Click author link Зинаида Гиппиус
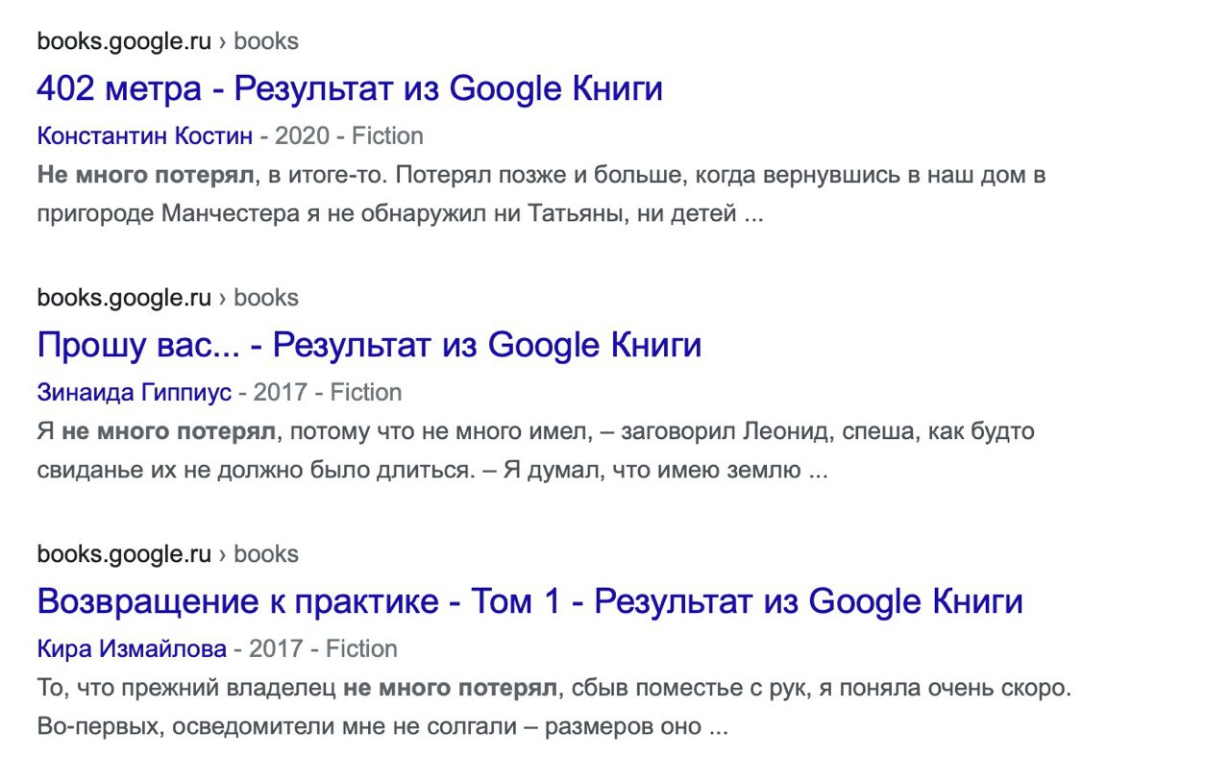 134,393
